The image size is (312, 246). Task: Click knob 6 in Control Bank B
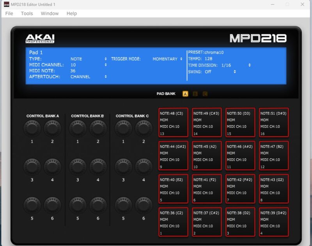point(98,205)
